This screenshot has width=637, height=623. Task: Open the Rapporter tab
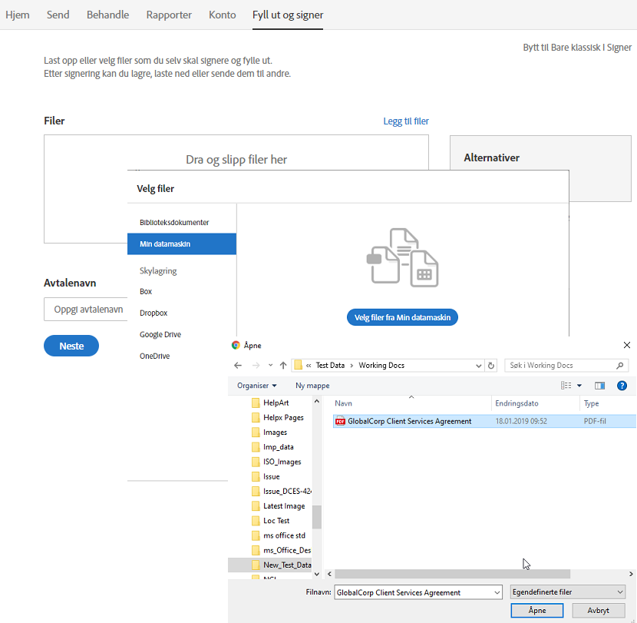tap(169, 15)
